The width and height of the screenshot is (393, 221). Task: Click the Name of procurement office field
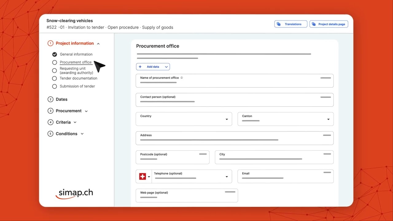pos(235,81)
